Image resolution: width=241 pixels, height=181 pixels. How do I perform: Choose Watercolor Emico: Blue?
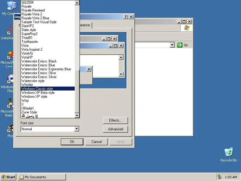pyautogui.click(x=48, y=65)
